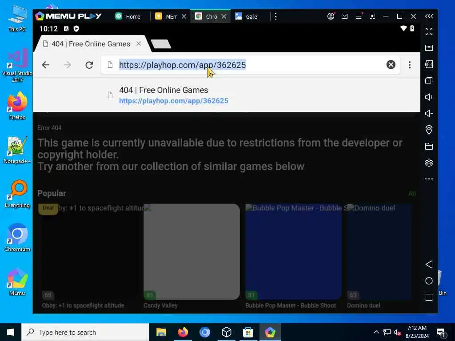The image size is (455, 341).
Task: Open Visual Studio 2017 desktop shortcut
Action: click(17, 65)
